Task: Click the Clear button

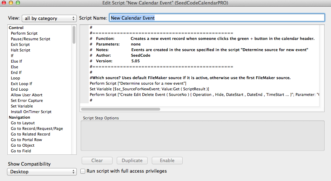Action: tap(97, 160)
